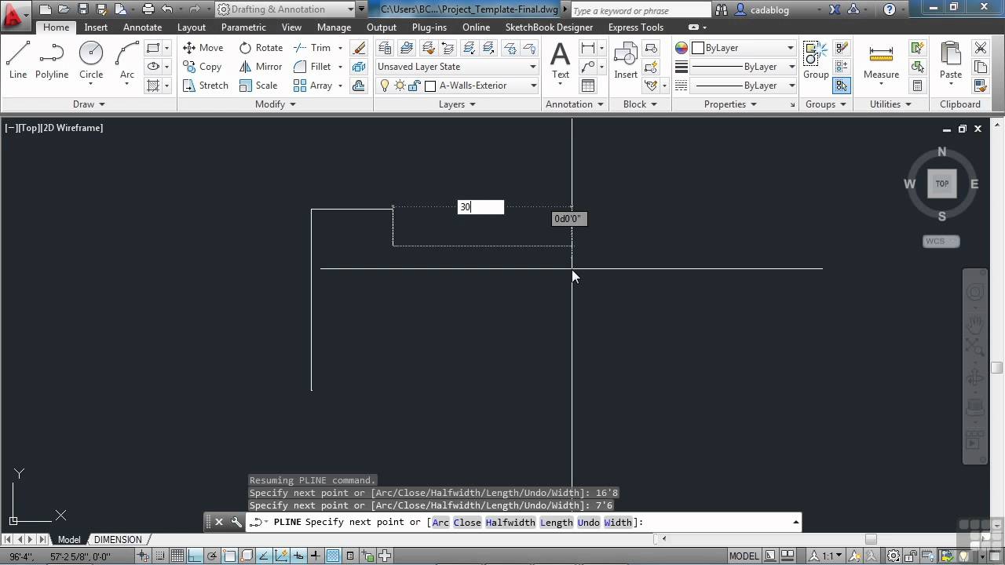Switch to the DIMENSION layout tab
1005x565 pixels.
pos(119,539)
